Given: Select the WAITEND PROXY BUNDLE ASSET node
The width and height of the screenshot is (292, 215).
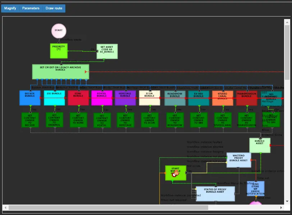Looking at the screenshot, I should point(239,160).
